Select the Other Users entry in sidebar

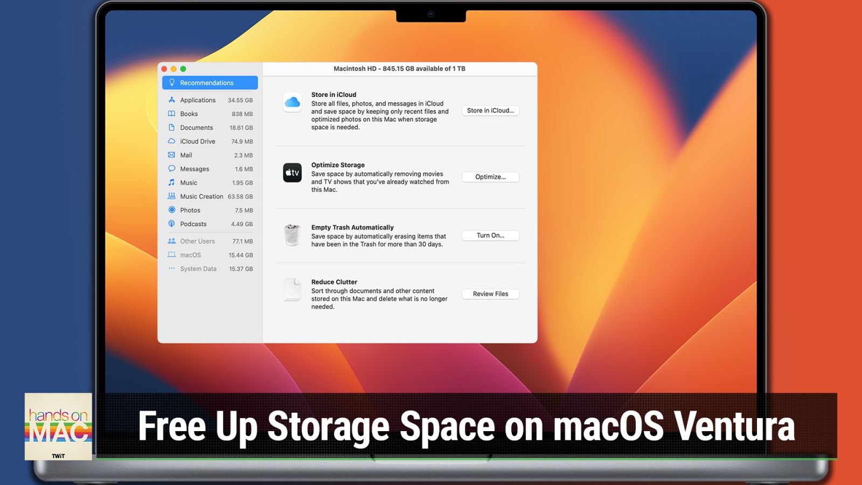197,241
